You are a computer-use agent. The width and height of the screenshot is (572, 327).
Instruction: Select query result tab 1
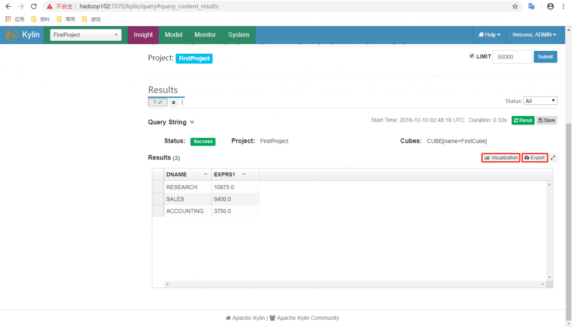point(158,103)
